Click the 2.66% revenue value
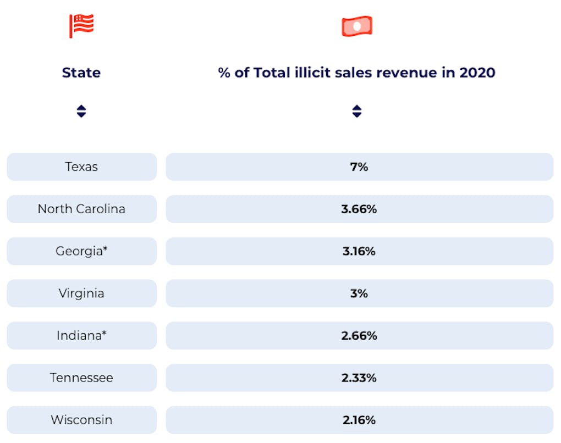Screen dimensions: 561x443 (x=359, y=335)
